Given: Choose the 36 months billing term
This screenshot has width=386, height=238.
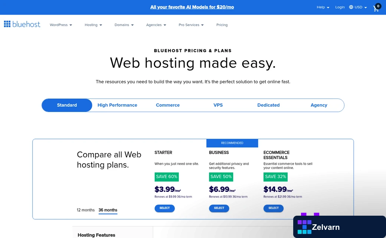Looking at the screenshot, I should tap(108, 210).
